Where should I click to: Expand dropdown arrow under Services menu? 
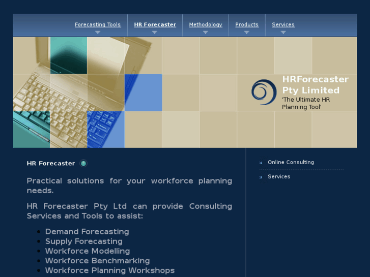point(283,32)
